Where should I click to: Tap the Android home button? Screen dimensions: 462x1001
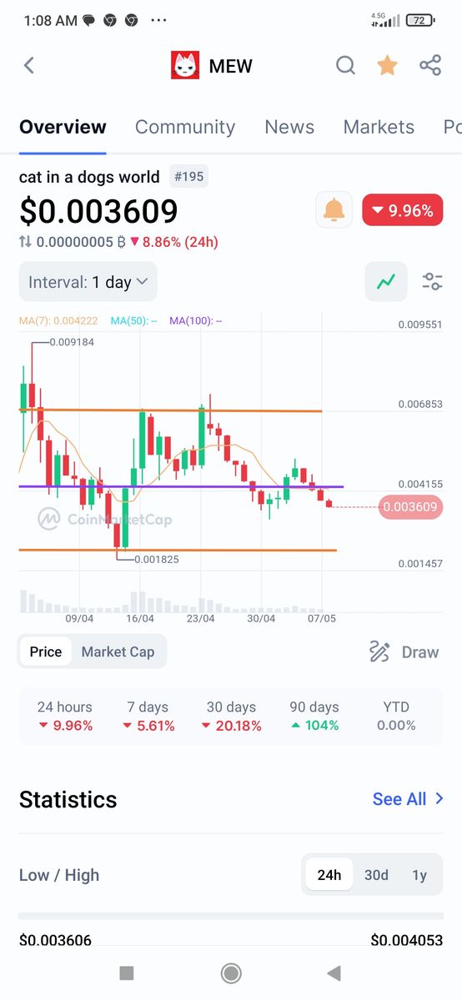[231, 973]
